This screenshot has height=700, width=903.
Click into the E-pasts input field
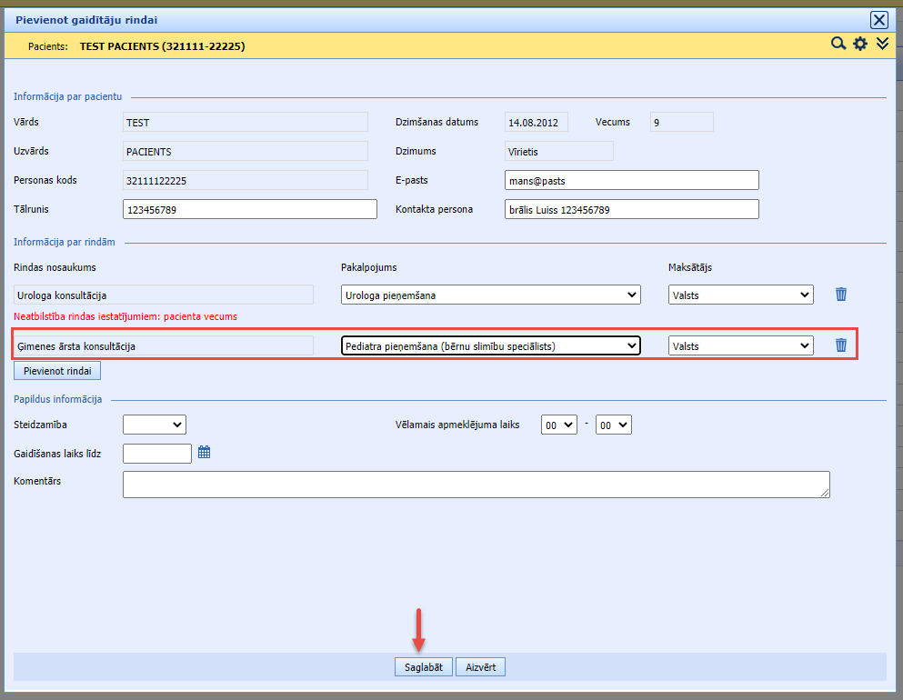tap(631, 181)
